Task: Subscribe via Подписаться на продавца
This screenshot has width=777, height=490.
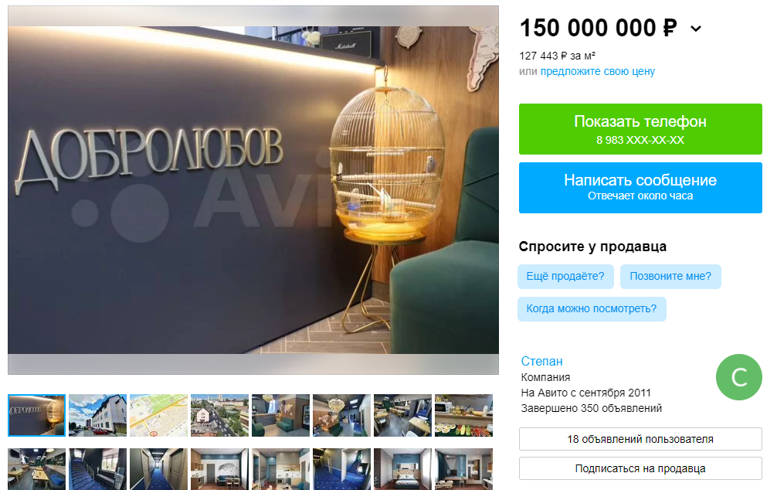Action: pyautogui.click(x=640, y=468)
